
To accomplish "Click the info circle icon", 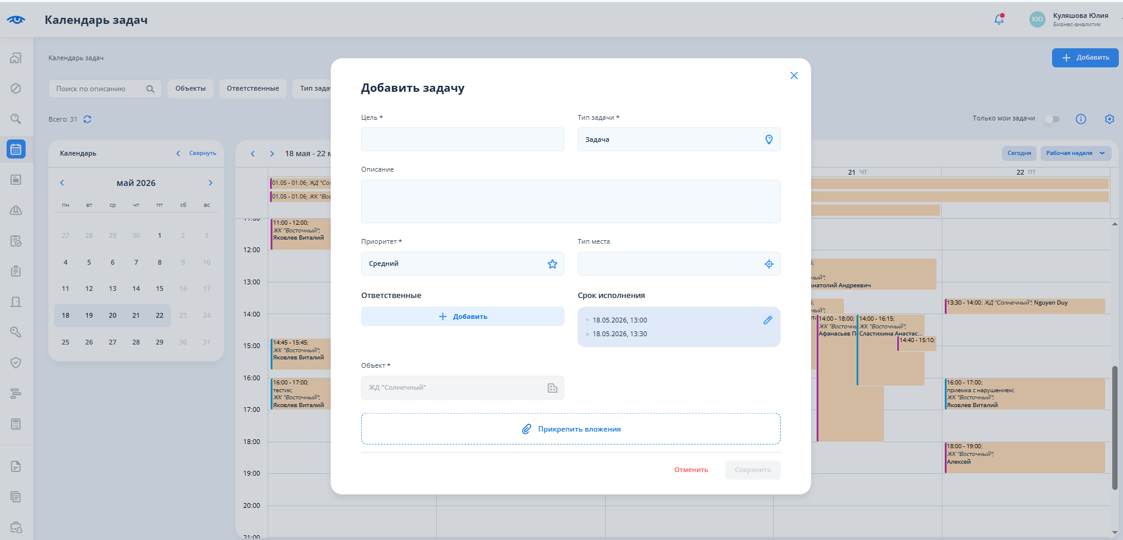I will point(1081,119).
